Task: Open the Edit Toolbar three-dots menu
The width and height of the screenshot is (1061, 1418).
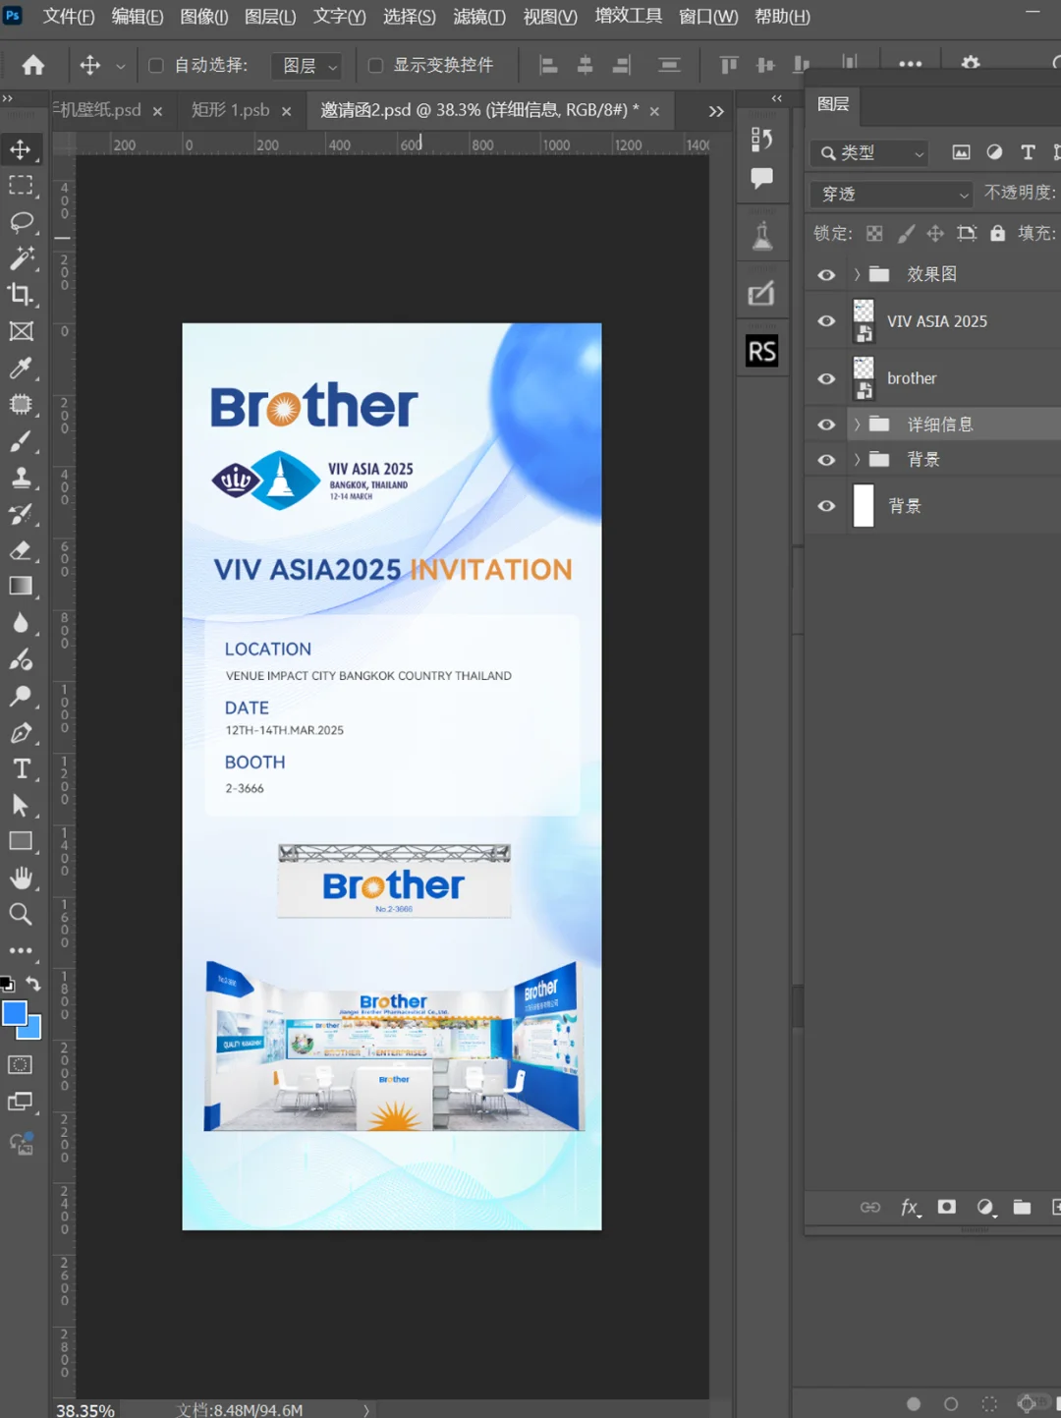Action: (21, 950)
